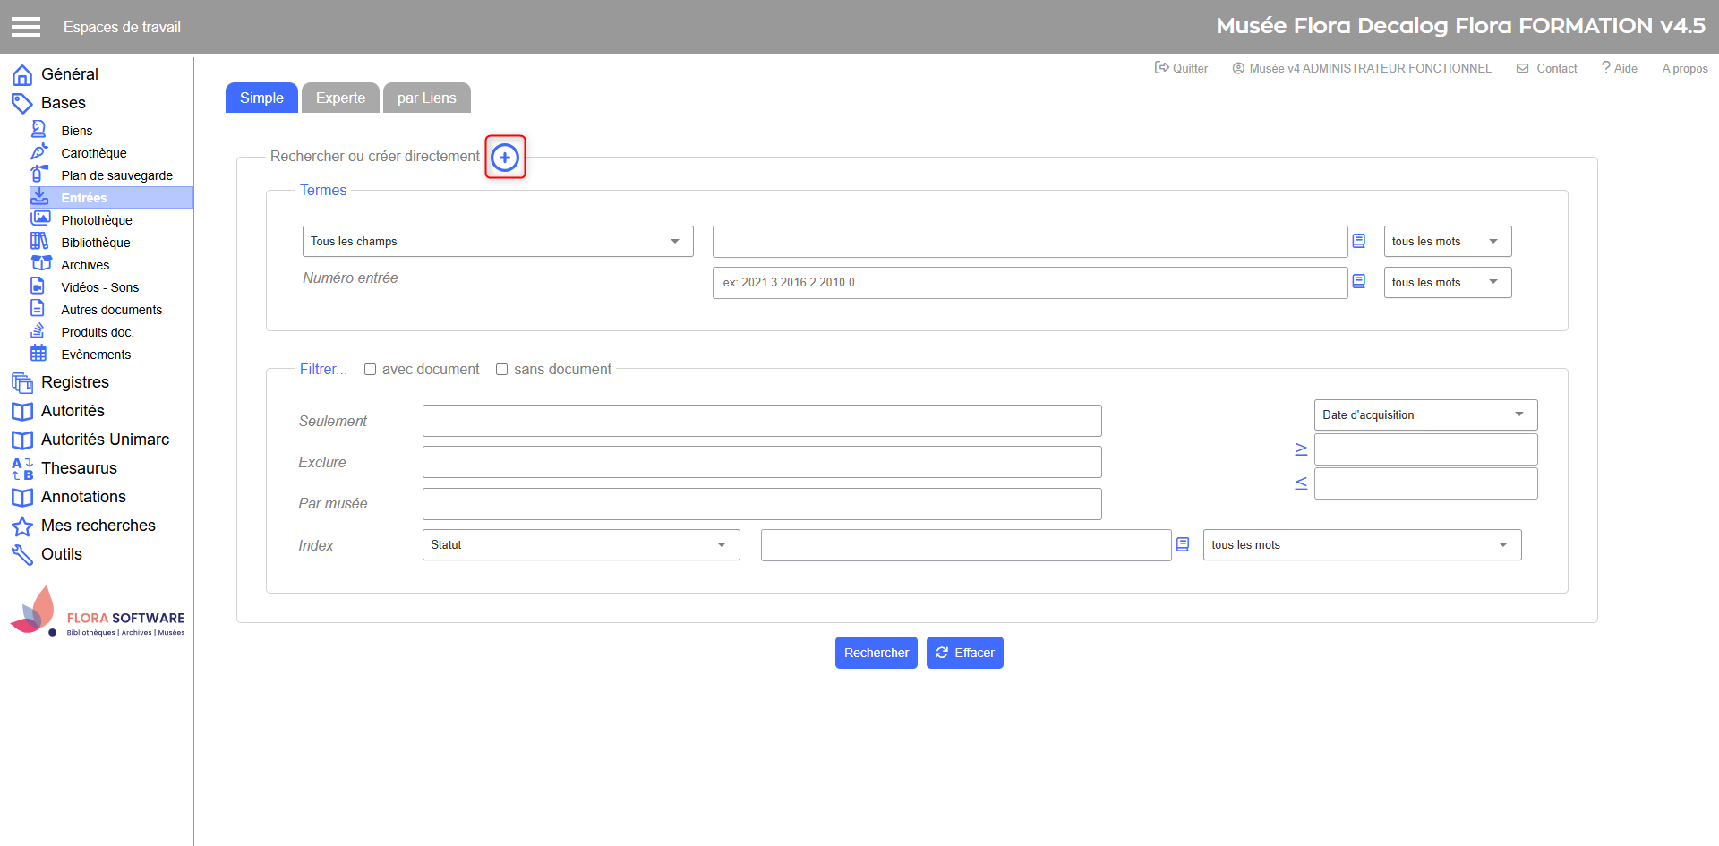
Task: Focus the Numéro entrée input field
Action: tap(1030, 283)
